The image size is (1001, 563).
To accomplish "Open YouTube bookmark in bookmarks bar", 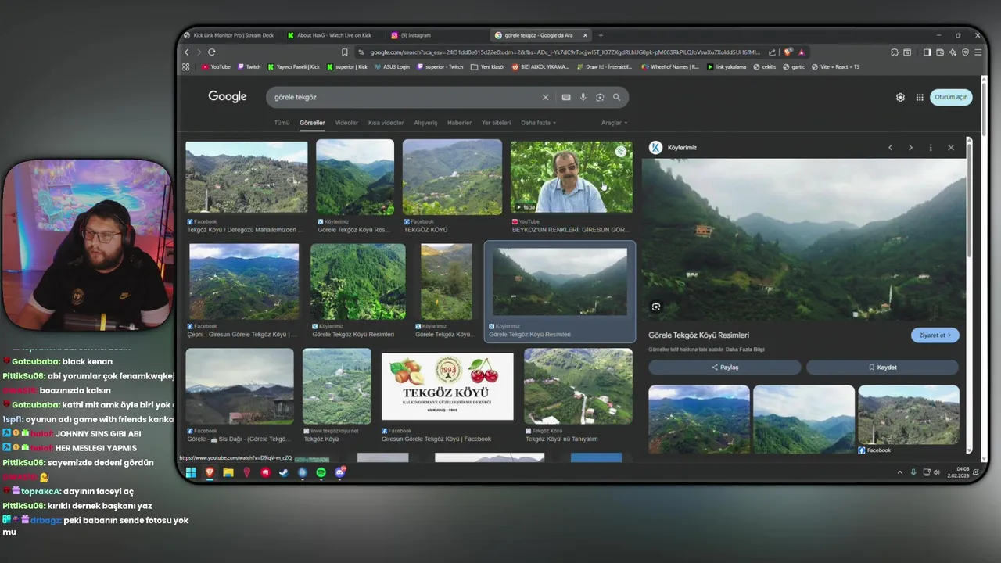I will coord(216,66).
